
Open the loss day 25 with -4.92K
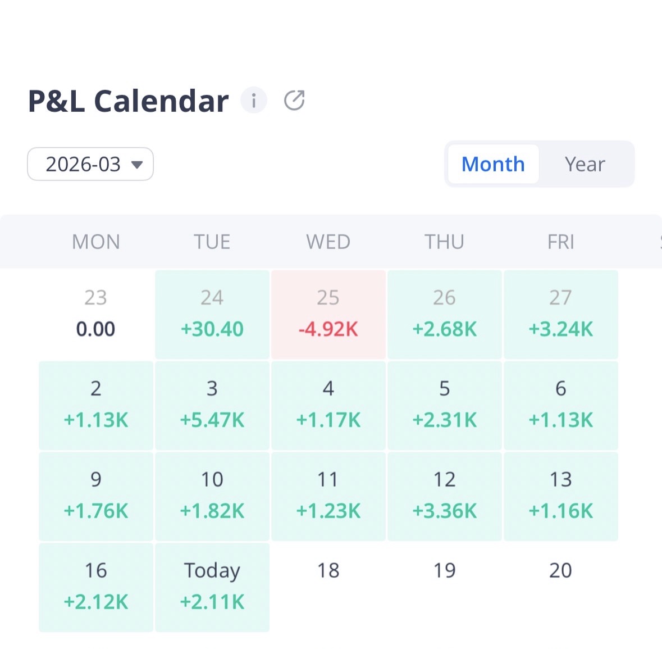click(x=328, y=314)
